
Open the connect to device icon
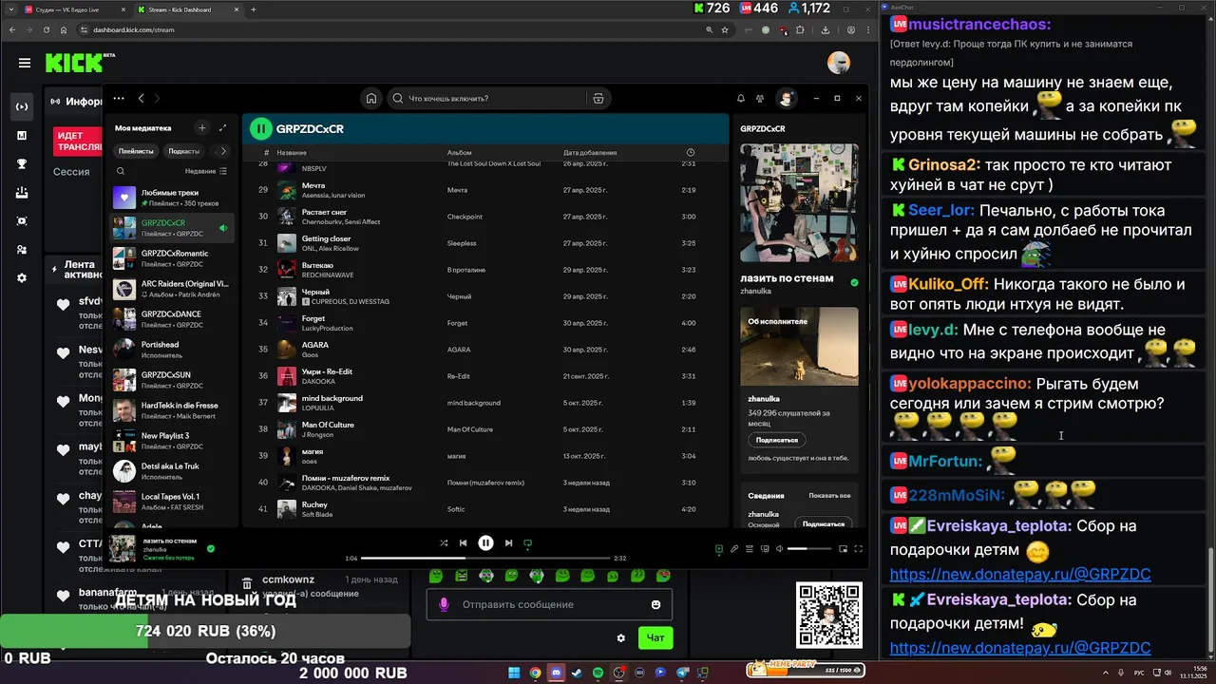(765, 548)
